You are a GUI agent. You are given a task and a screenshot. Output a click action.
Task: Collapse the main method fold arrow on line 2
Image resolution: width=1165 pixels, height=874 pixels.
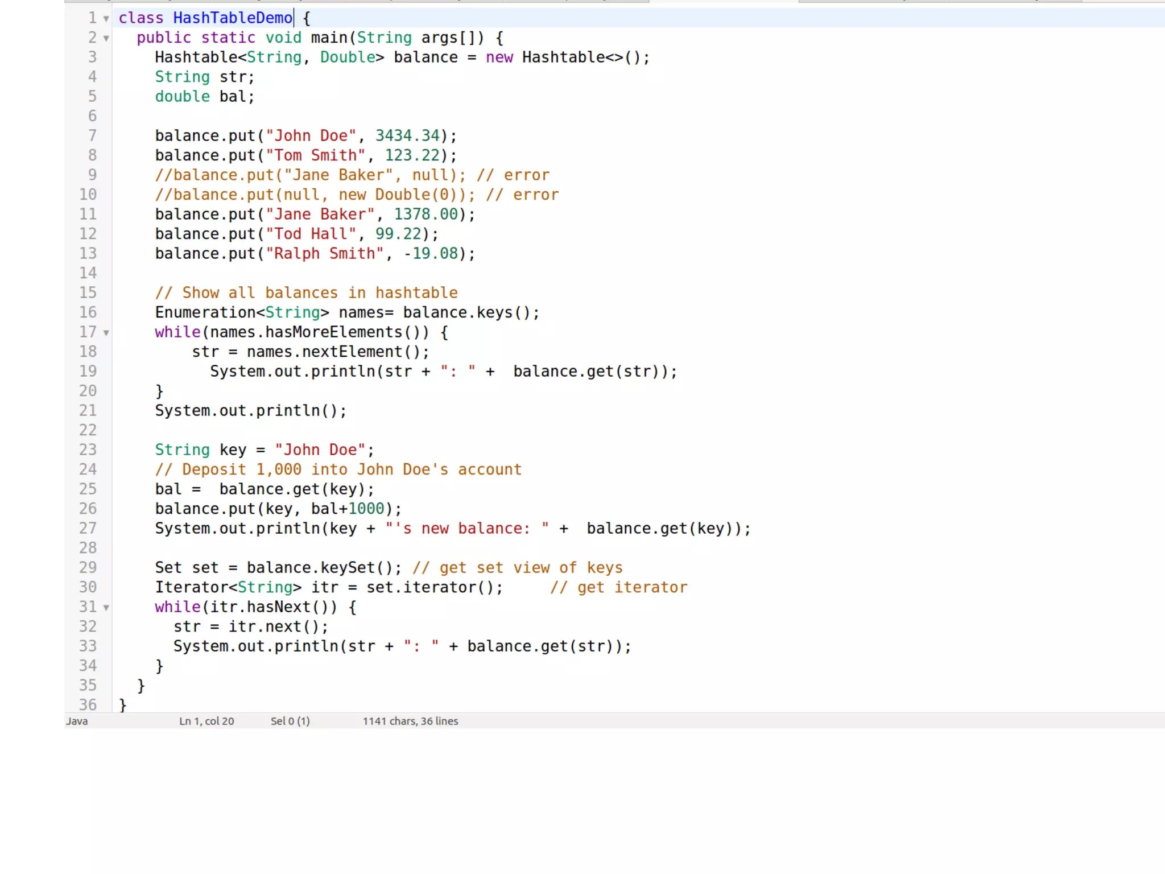[106, 39]
